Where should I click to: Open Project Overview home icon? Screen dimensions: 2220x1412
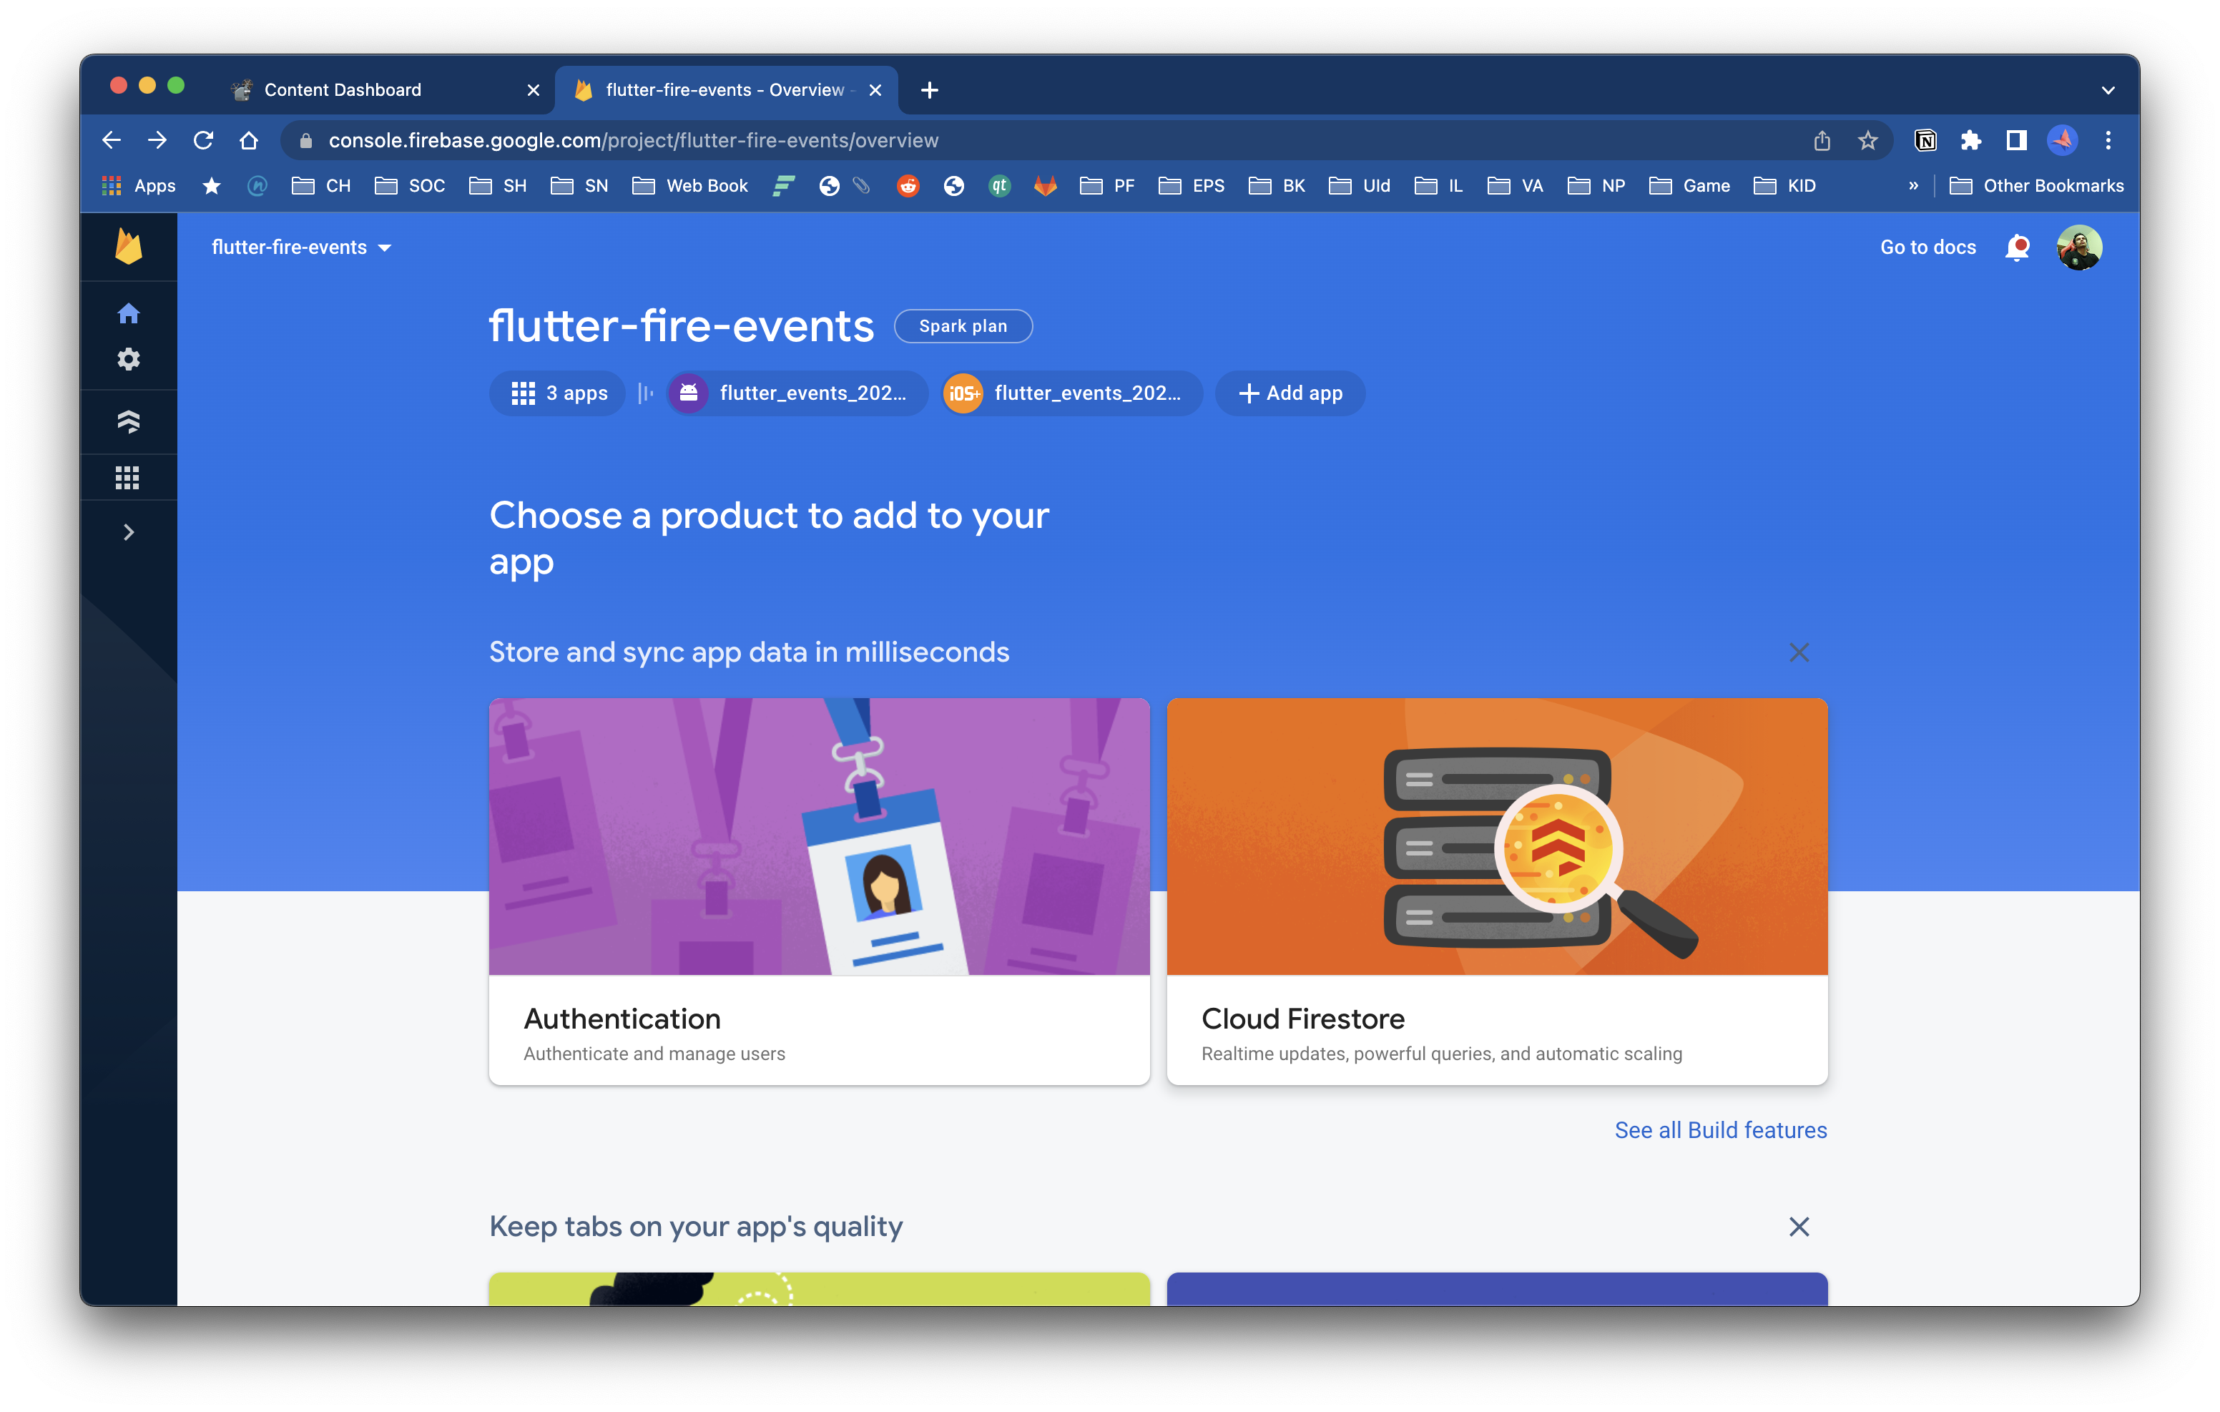click(x=128, y=313)
